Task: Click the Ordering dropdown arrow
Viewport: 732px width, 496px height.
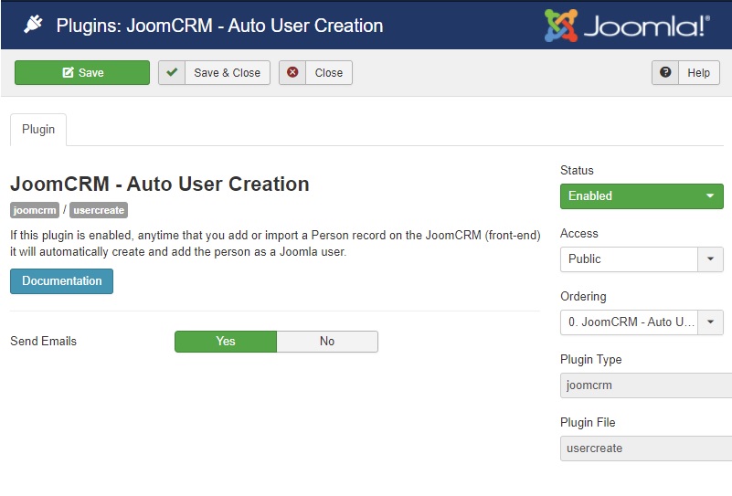Action: (710, 322)
